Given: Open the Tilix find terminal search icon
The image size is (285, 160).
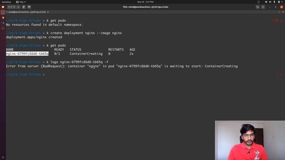Looking at the screenshot, I should coord(257,7).
